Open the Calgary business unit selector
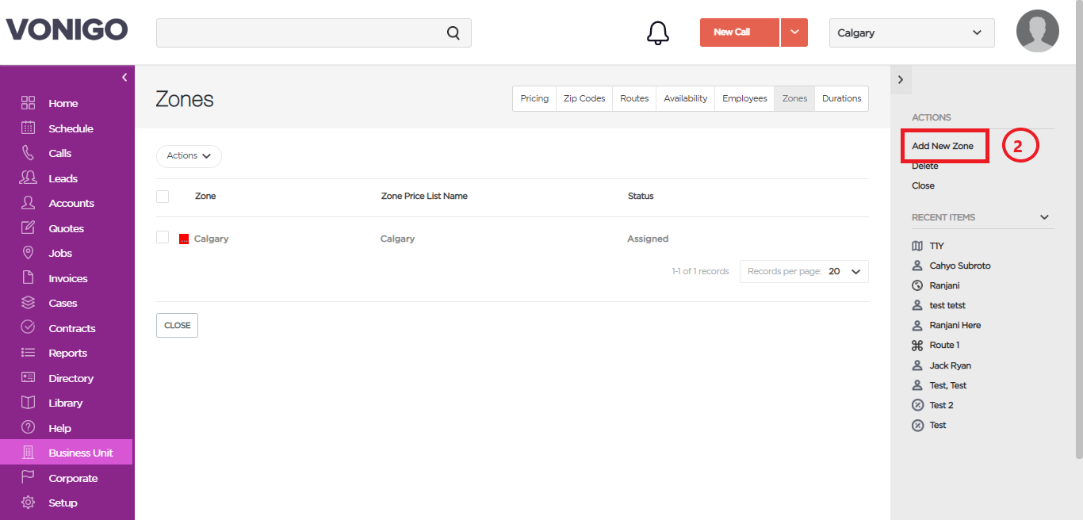This screenshot has height=520, width=1083. (x=912, y=32)
